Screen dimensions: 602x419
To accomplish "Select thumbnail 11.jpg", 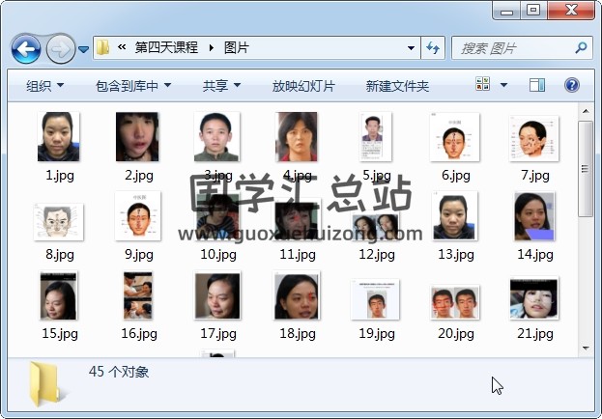I will pyautogui.click(x=298, y=219).
